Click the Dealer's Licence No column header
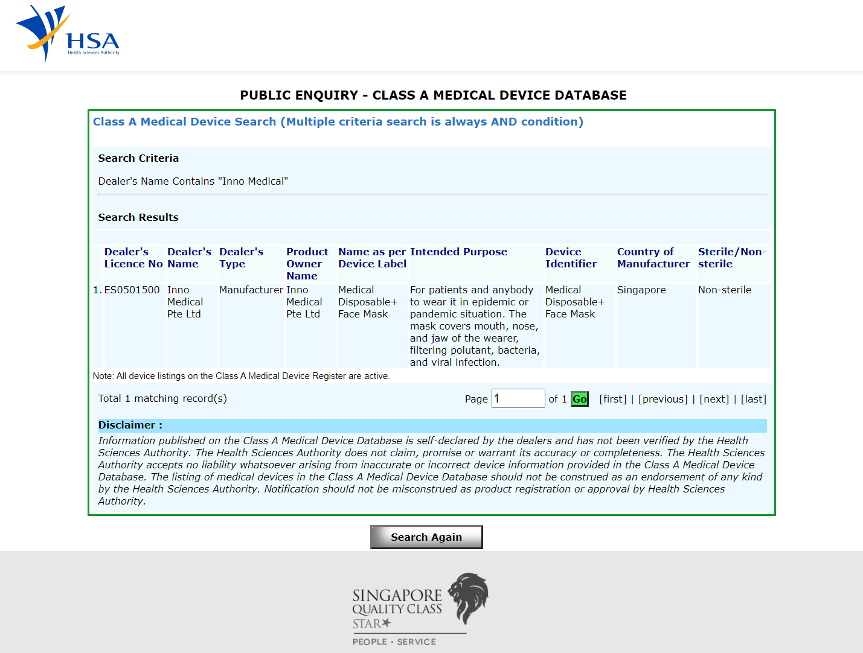 point(133,258)
